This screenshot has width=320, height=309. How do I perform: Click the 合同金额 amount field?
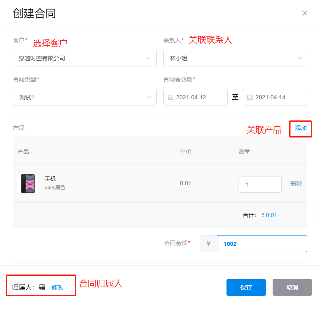pyautogui.click(x=262, y=244)
